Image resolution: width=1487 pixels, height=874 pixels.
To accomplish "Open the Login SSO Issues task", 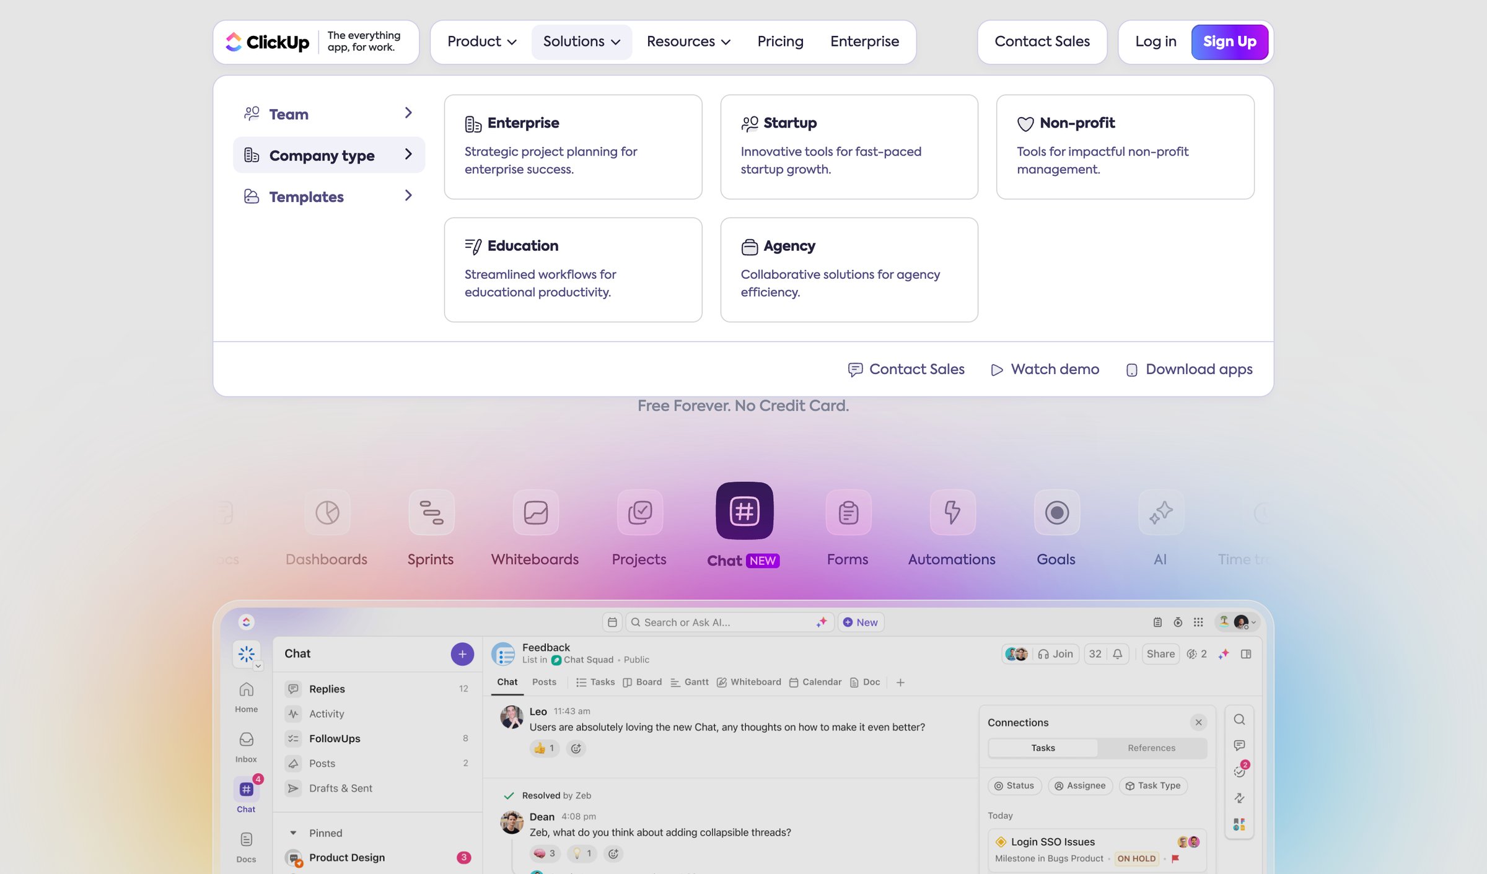I will click(1097, 850).
